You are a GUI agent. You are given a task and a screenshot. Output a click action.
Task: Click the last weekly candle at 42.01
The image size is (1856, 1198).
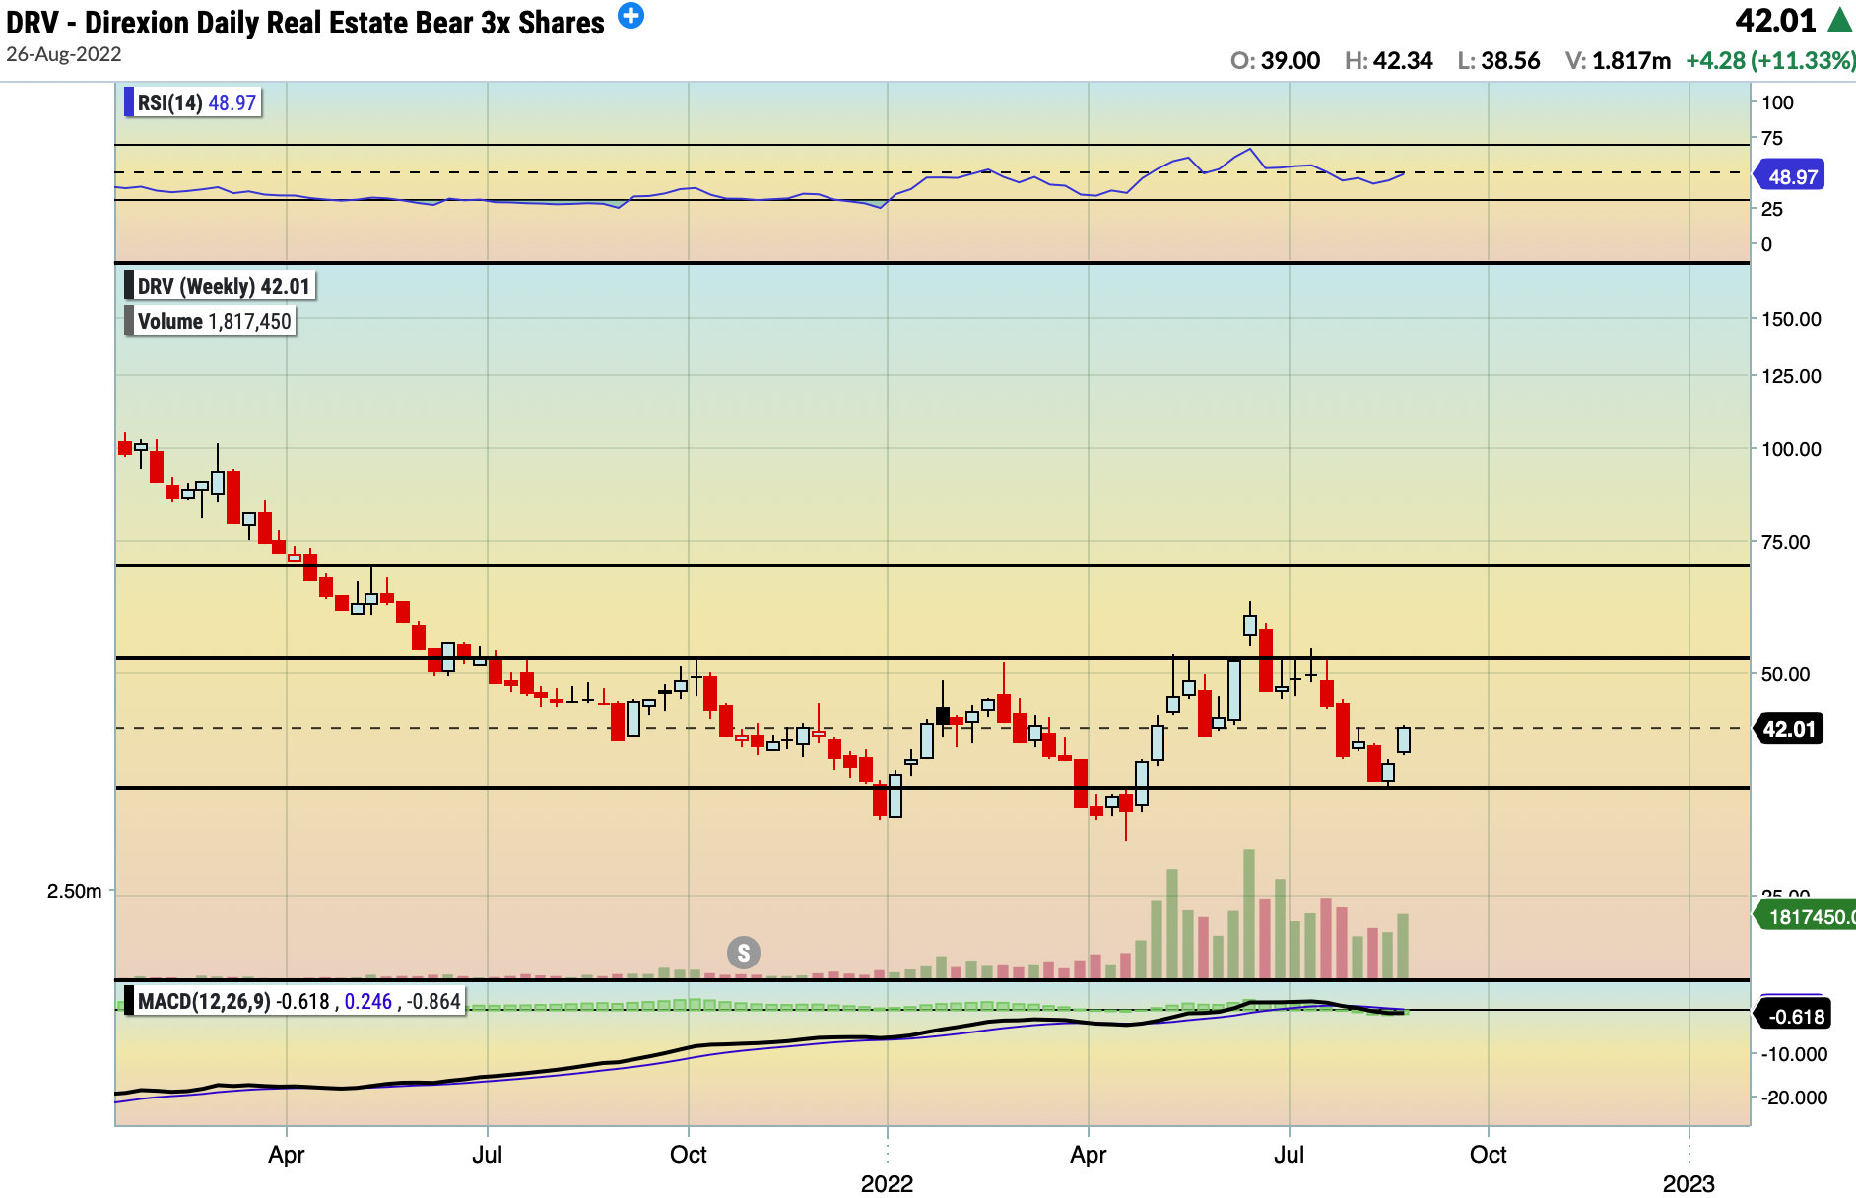pyautogui.click(x=1403, y=740)
